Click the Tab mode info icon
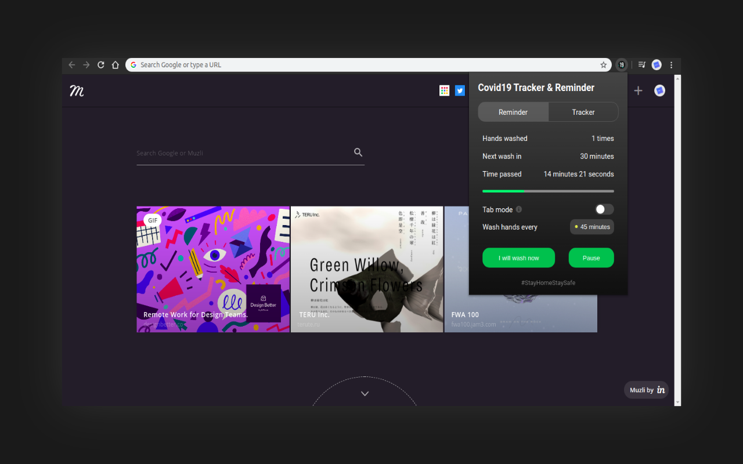743x464 pixels. 519,209
